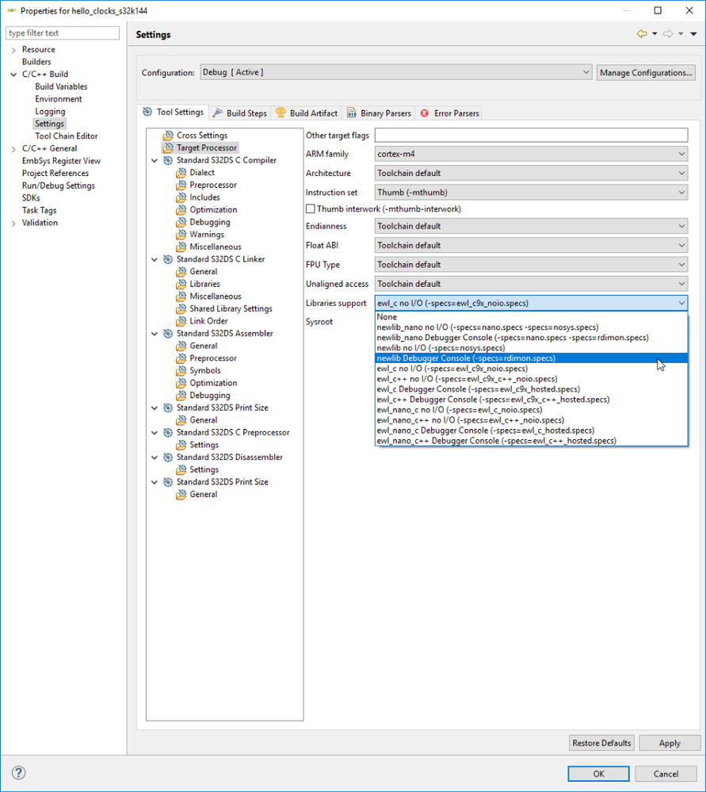
Task: Select ewl_nano_c++ Debugger Console option
Action: (x=531, y=441)
